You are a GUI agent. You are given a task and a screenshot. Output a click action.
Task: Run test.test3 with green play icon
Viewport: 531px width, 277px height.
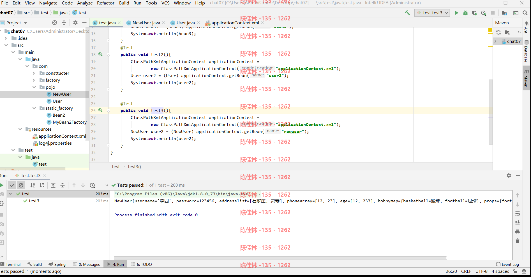click(x=456, y=13)
